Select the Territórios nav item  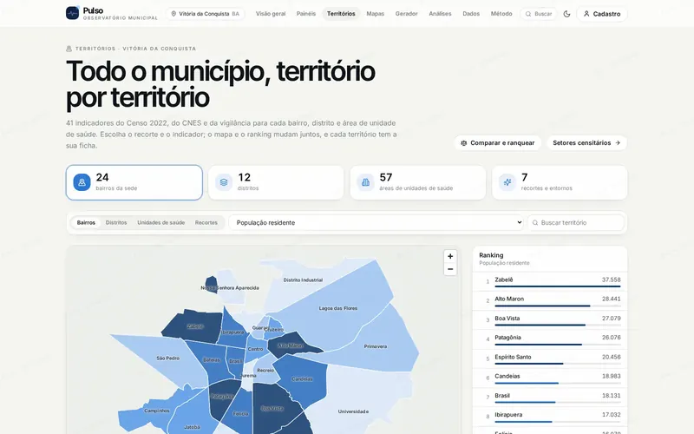click(x=341, y=14)
